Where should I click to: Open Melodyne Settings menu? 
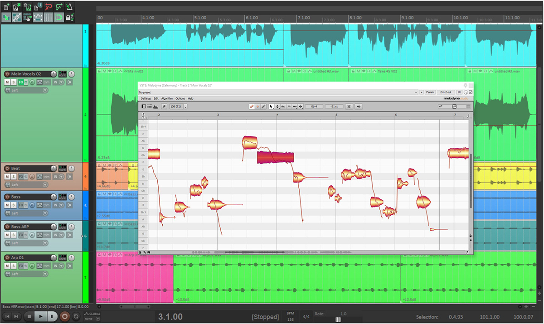click(146, 98)
